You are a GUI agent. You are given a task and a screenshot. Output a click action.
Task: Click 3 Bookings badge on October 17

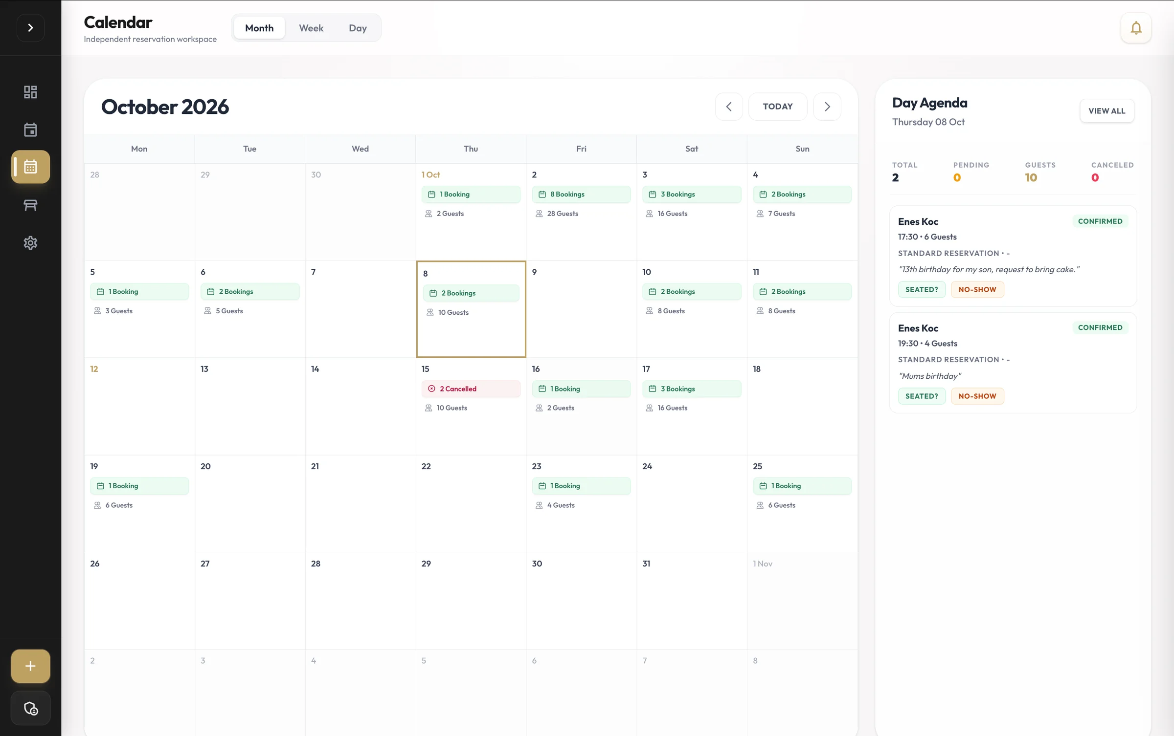point(692,389)
